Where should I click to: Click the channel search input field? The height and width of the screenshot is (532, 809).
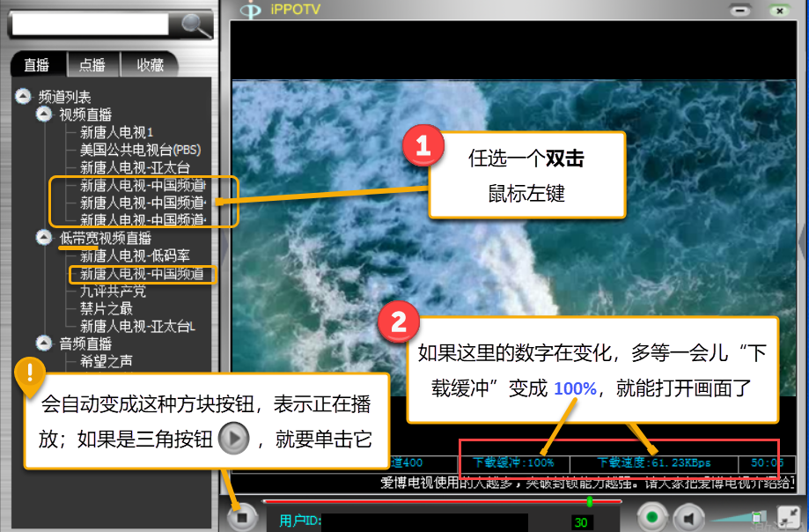click(92, 24)
